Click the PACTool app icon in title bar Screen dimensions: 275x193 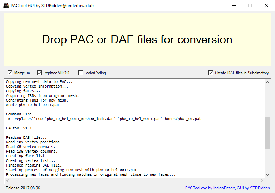[x=6, y=6]
